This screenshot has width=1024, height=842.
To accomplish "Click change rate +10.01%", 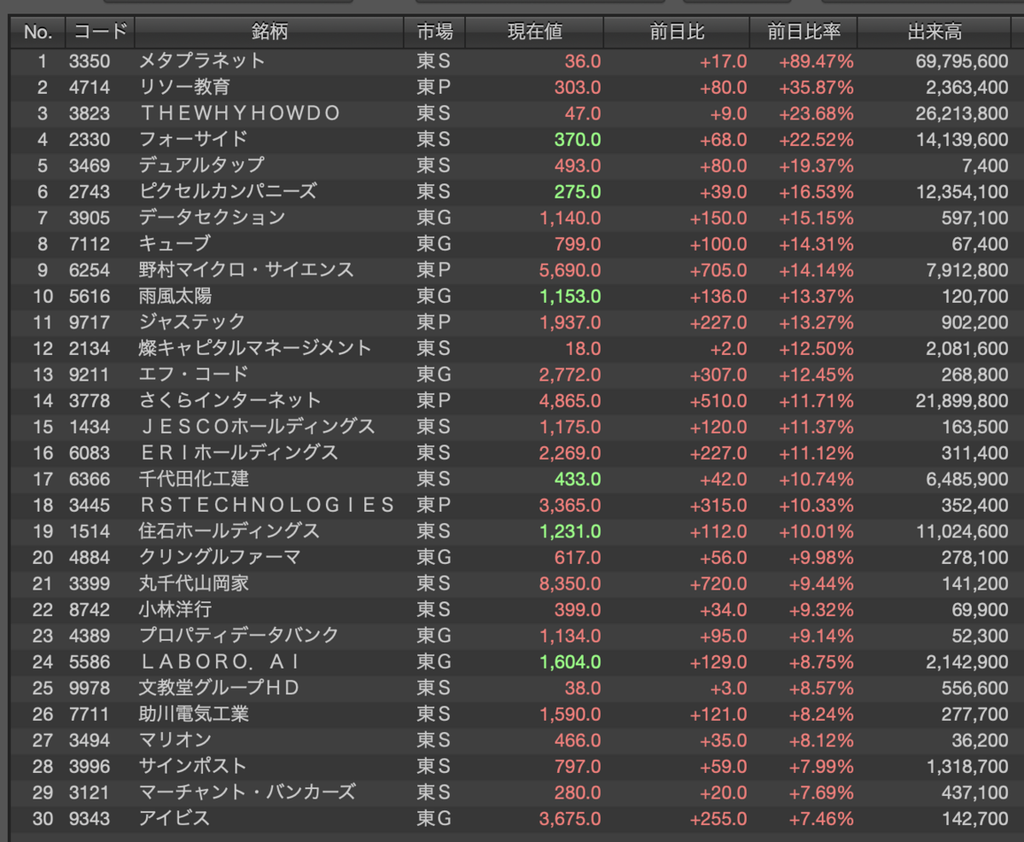I will tap(816, 531).
